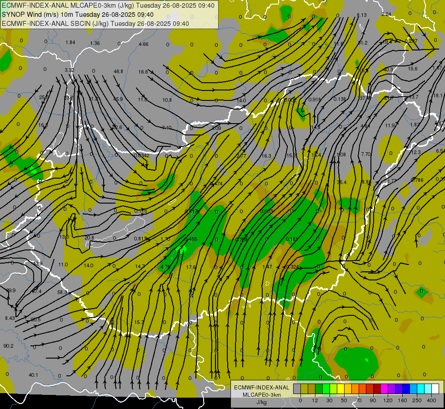Click the white swatch at the legend end
Screen dimensions: 445x409
click(x=435, y=389)
